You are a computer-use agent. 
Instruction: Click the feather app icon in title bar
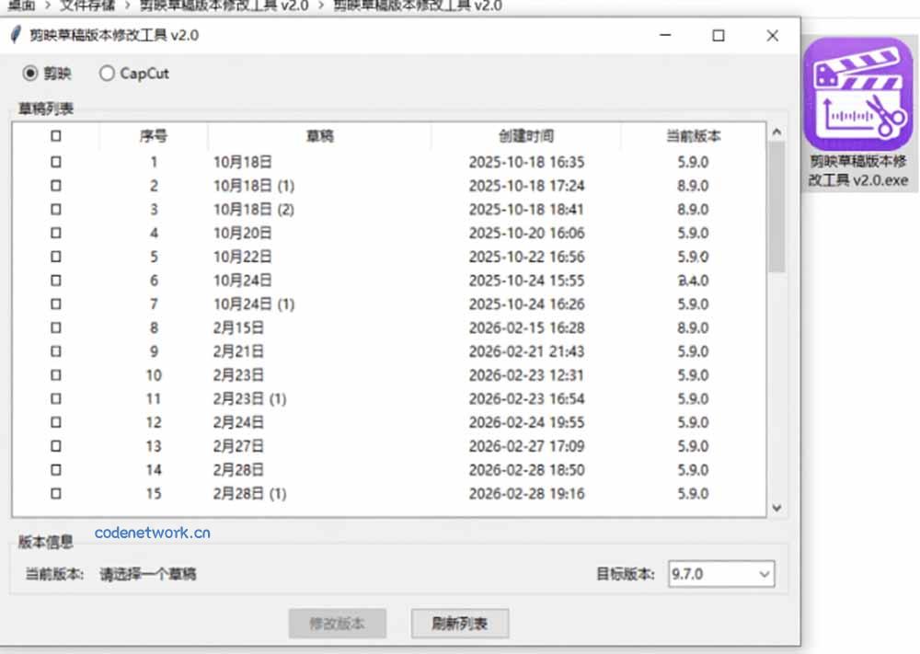coord(16,35)
